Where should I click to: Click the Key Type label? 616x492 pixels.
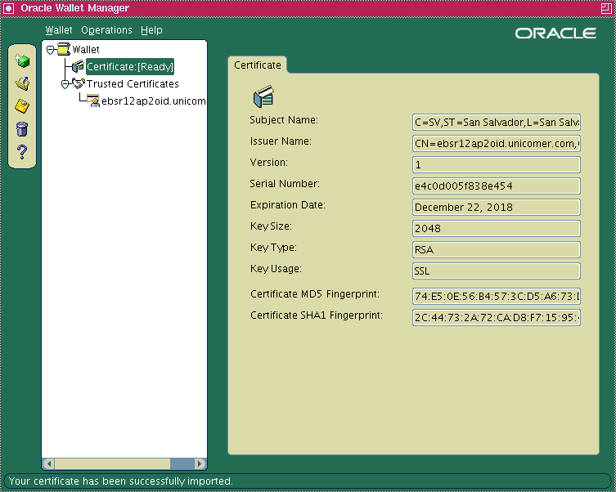(273, 248)
